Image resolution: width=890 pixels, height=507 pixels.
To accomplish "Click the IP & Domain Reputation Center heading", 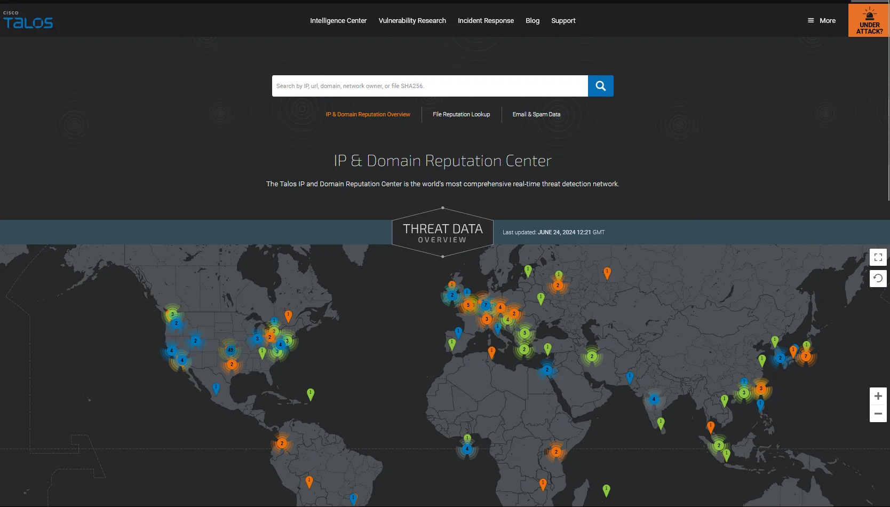I will click(442, 161).
